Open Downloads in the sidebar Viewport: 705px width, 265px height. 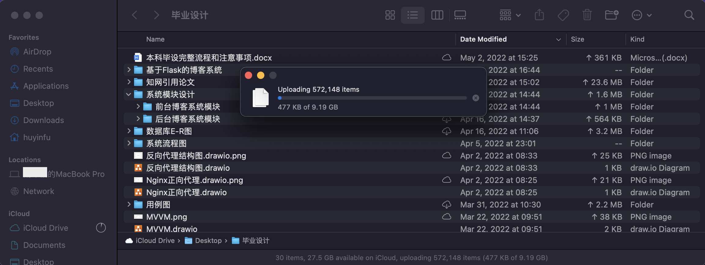43,120
